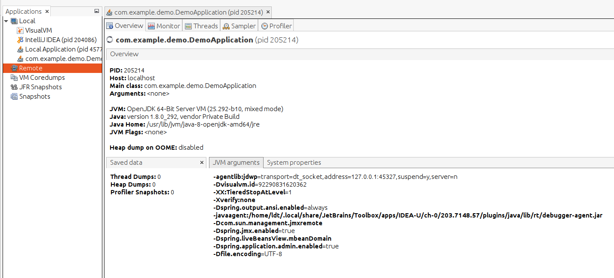Click the VisualVM application icon
The width and height of the screenshot is (614, 278).
tap(20, 30)
